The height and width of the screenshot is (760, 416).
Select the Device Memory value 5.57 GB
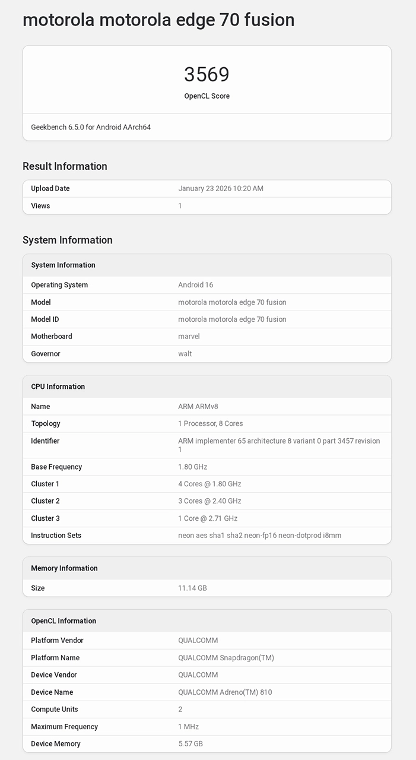click(x=190, y=743)
